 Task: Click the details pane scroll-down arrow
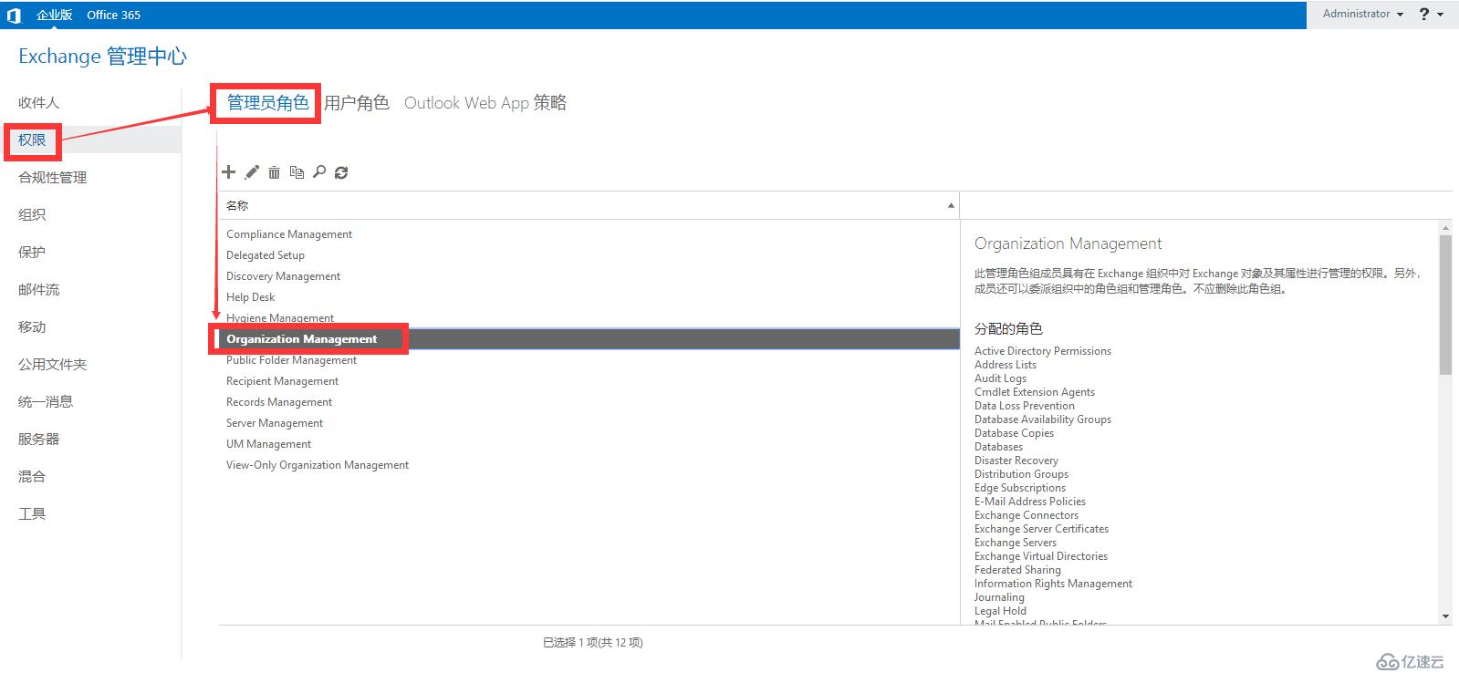[1445, 617]
